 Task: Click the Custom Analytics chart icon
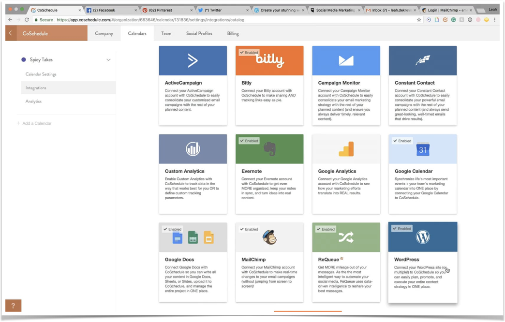[193, 149]
